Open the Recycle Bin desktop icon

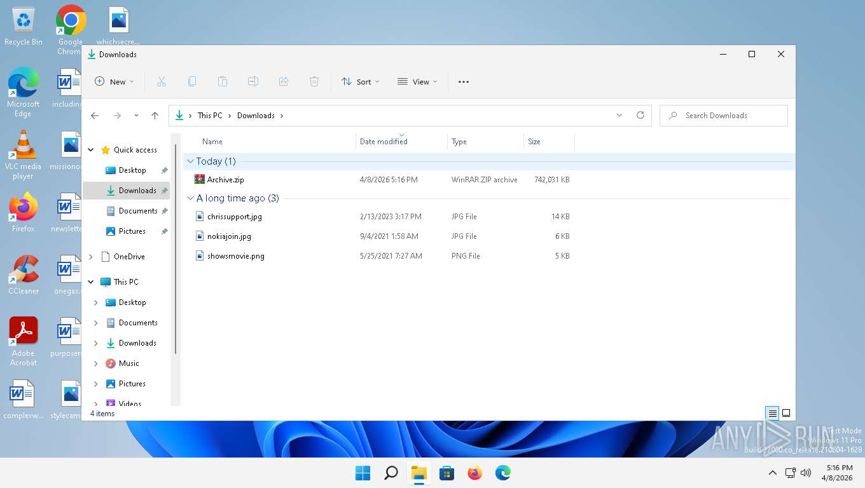(x=24, y=27)
